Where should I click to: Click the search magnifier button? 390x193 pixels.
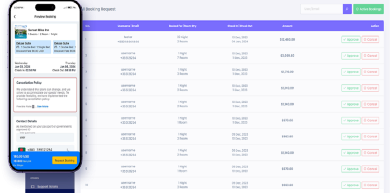point(347,9)
